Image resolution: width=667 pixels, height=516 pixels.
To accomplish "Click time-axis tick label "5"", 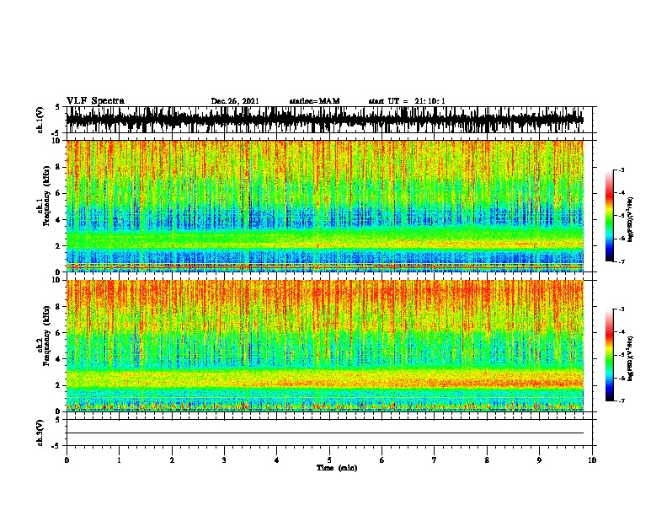I will click(329, 460).
